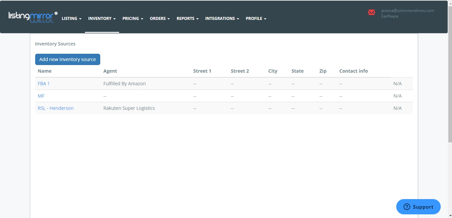Open the Reports menu
The image size is (452, 218).
[x=188, y=19]
